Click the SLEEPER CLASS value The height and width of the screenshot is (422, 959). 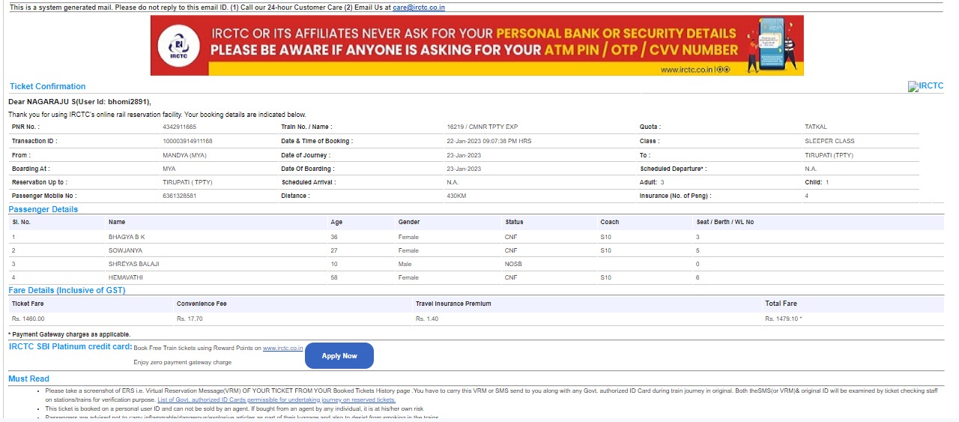pos(829,141)
